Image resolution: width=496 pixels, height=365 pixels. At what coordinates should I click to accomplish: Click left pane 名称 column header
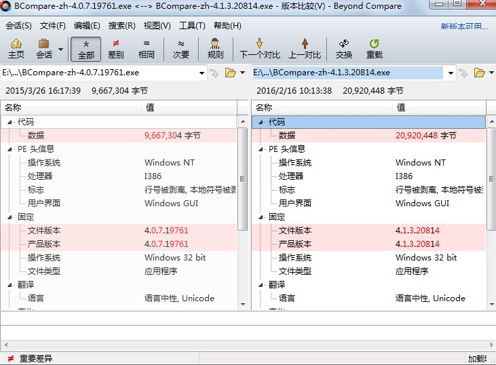(71, 108)
